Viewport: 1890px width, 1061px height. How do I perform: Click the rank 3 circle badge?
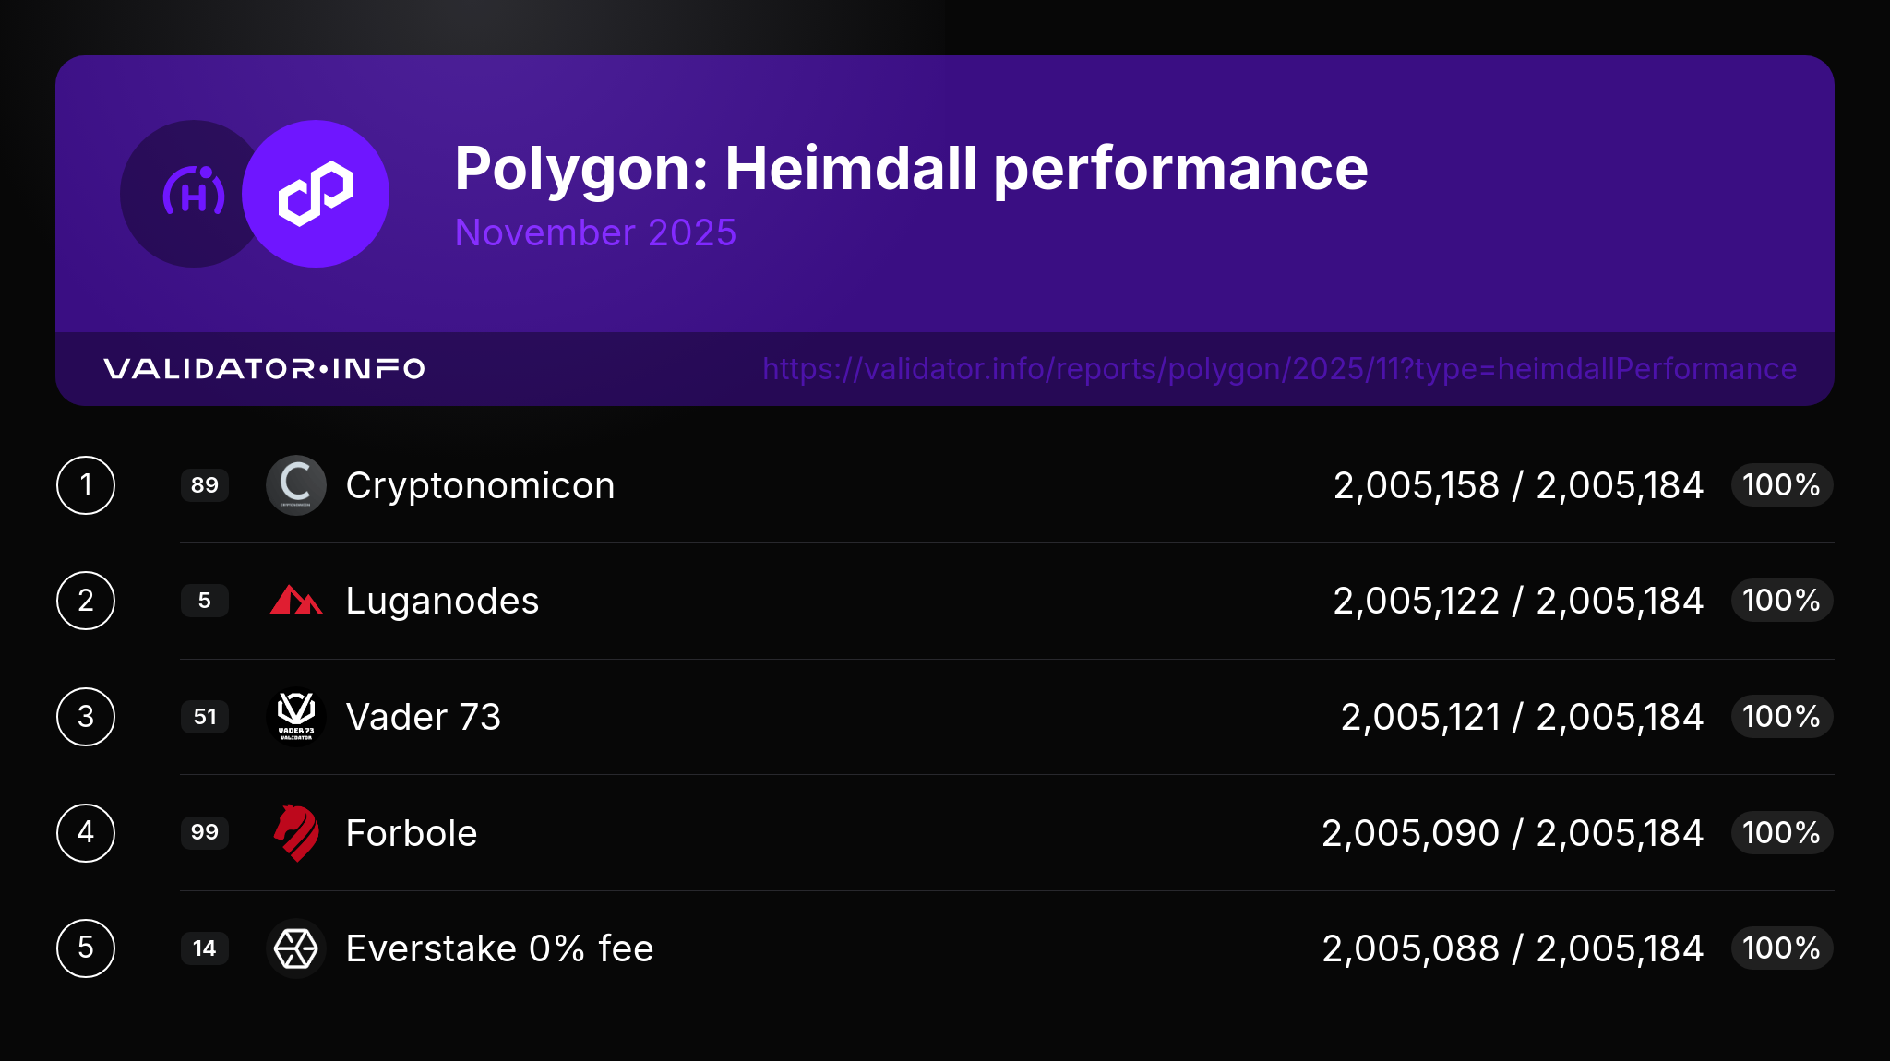coord(86,717)
